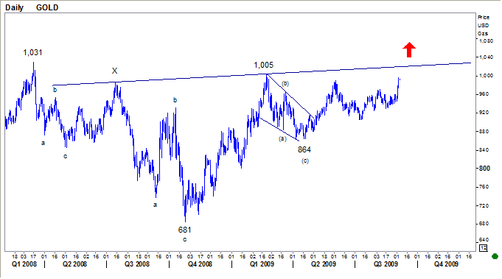Viewport: 502px width, 279px height.
Task: Select the X wave label marker
Action: pyautogui.click(x=114, y=71)
